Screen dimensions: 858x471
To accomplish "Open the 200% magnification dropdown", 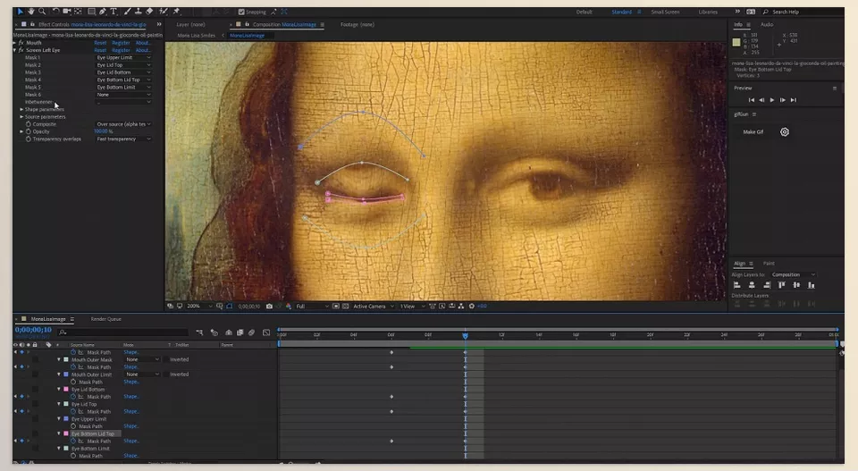I will click(199, 307).
